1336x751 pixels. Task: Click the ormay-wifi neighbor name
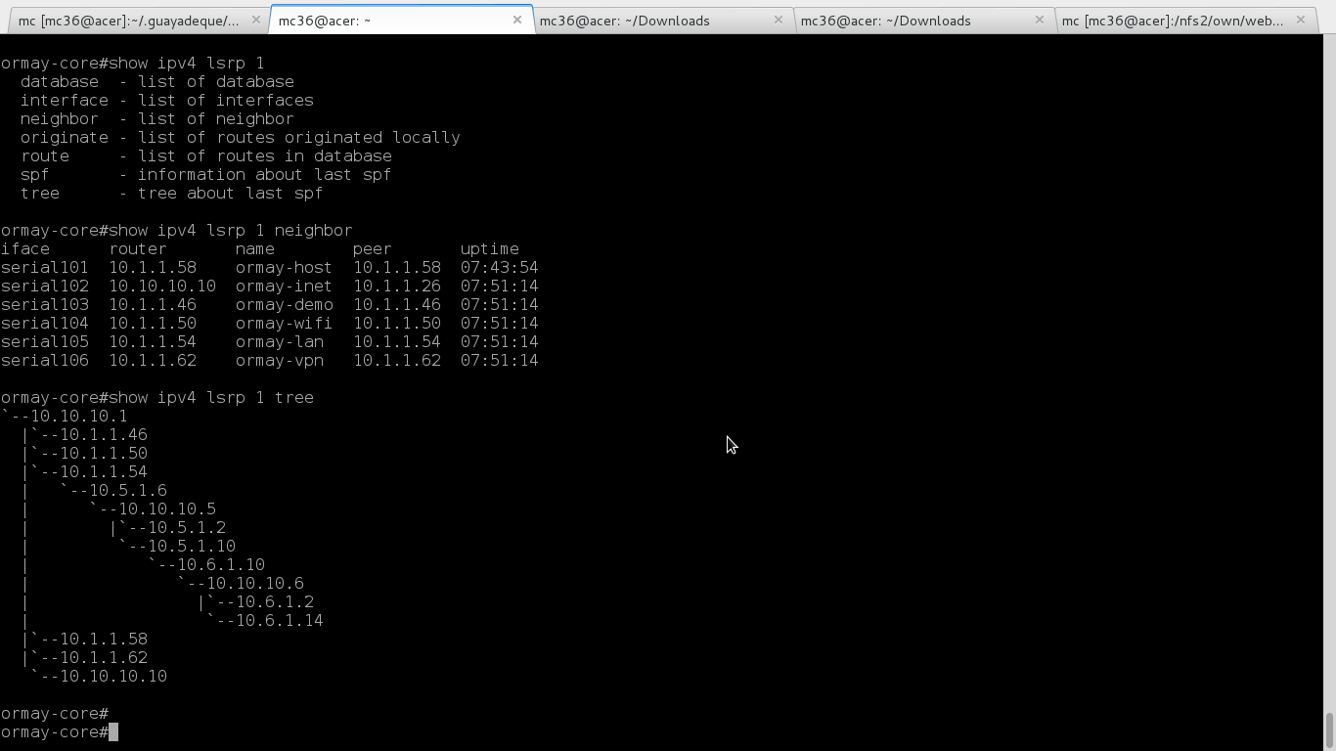284,324
